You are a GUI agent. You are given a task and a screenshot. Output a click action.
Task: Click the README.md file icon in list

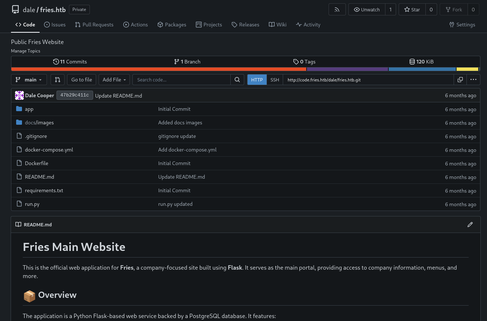[x=19, y=177]
